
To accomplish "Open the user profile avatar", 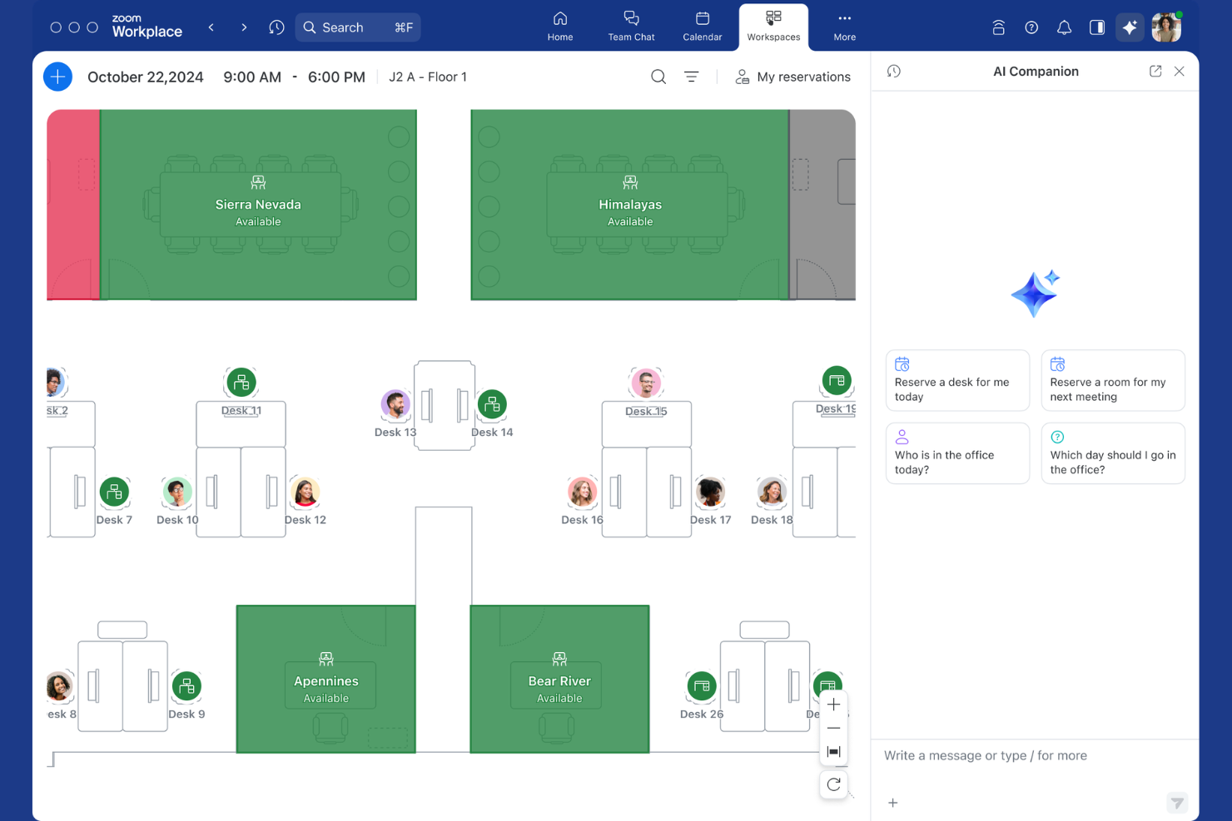I will coord(1166,27).
